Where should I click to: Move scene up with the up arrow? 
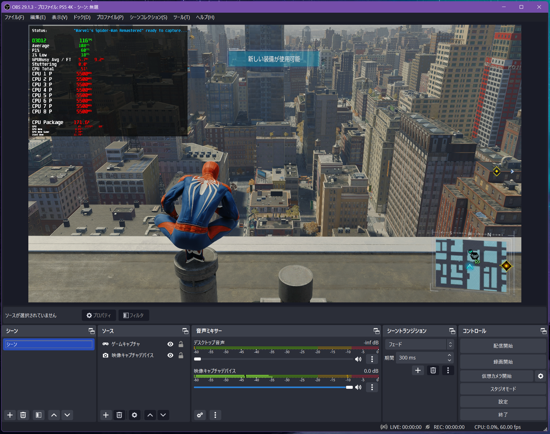click(54, 415)
